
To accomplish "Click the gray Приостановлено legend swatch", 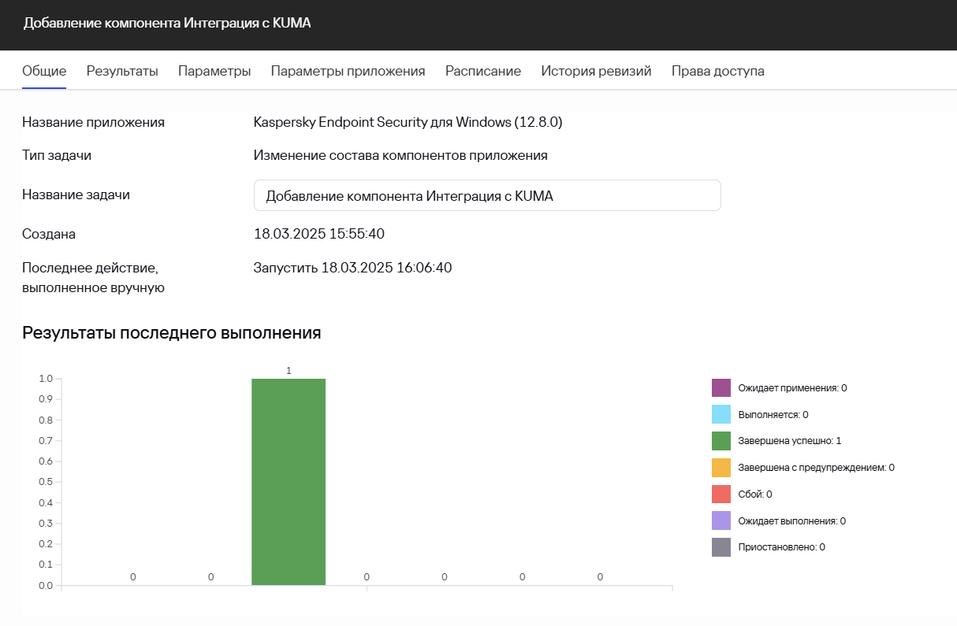I will 721,547.
